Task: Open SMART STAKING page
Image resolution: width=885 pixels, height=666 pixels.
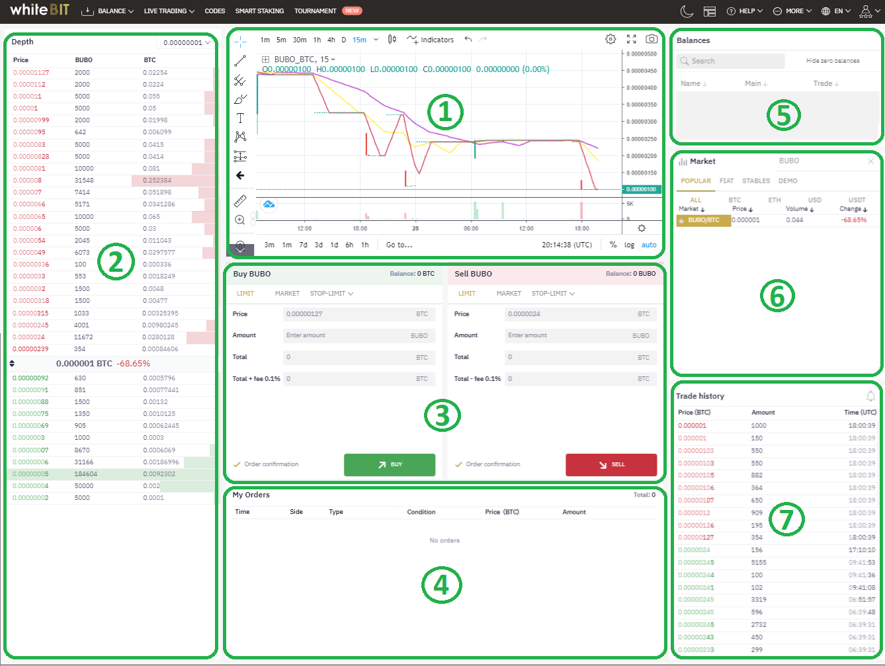Action: tap(259, 11)
